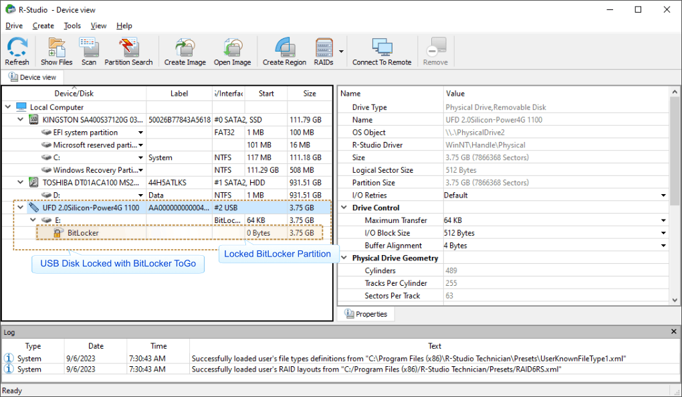
Task: Open the Maximum Transfer dropdown
Action: pos(663,221)
